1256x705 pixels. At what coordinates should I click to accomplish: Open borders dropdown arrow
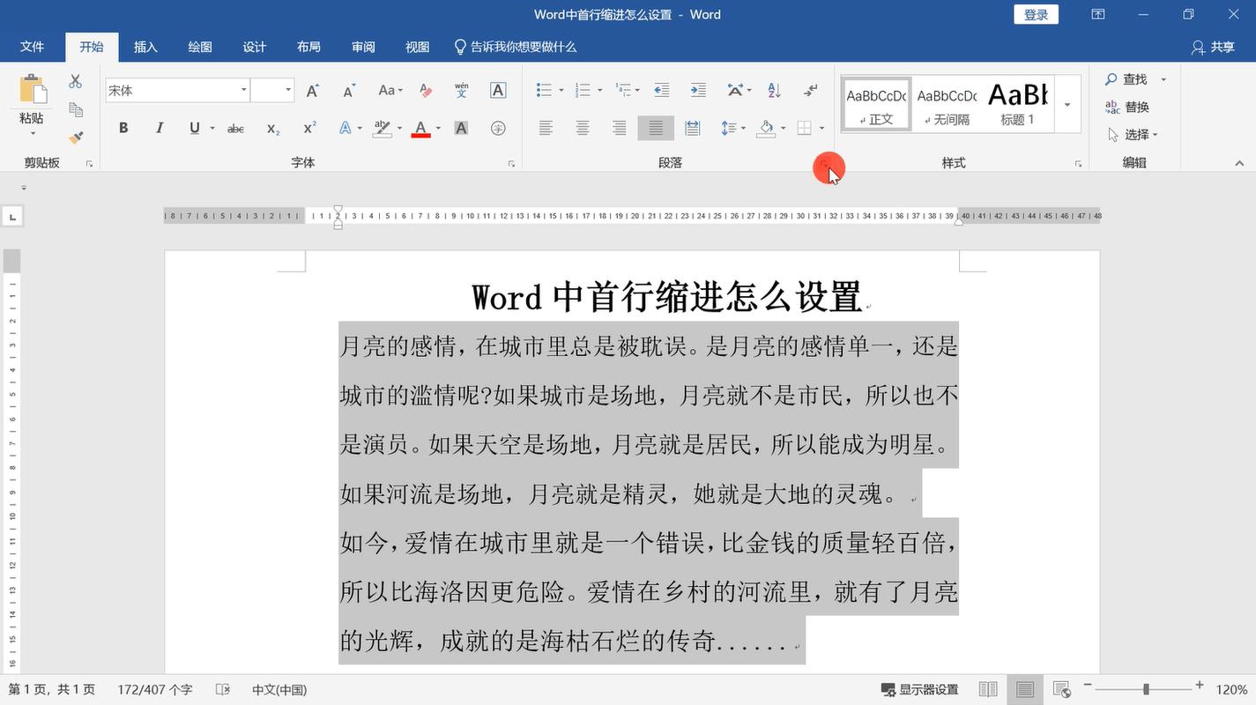pos(821,129)
